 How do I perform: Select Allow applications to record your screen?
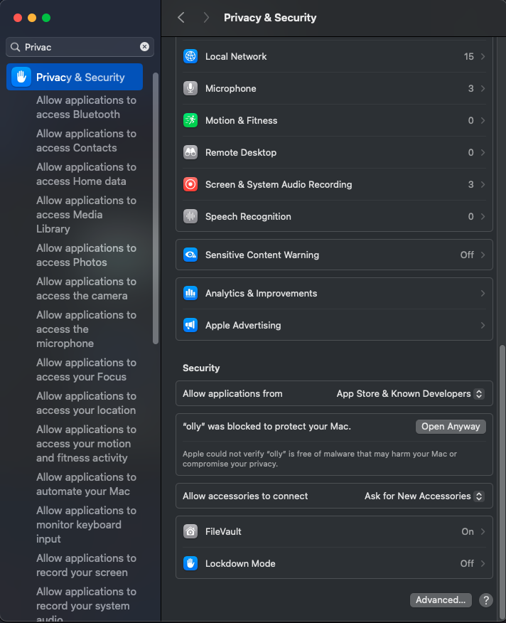pos(86,565)
